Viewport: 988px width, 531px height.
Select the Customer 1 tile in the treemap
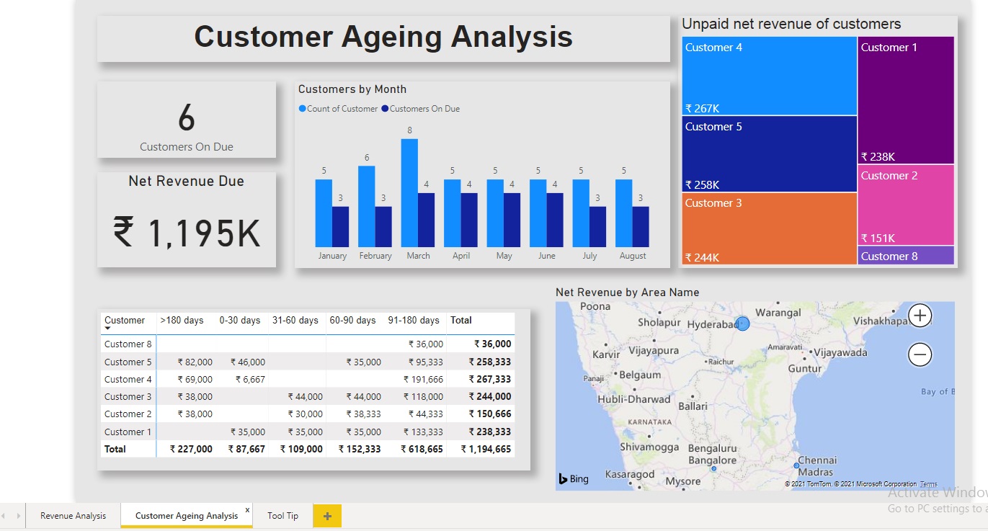[905, 99]
